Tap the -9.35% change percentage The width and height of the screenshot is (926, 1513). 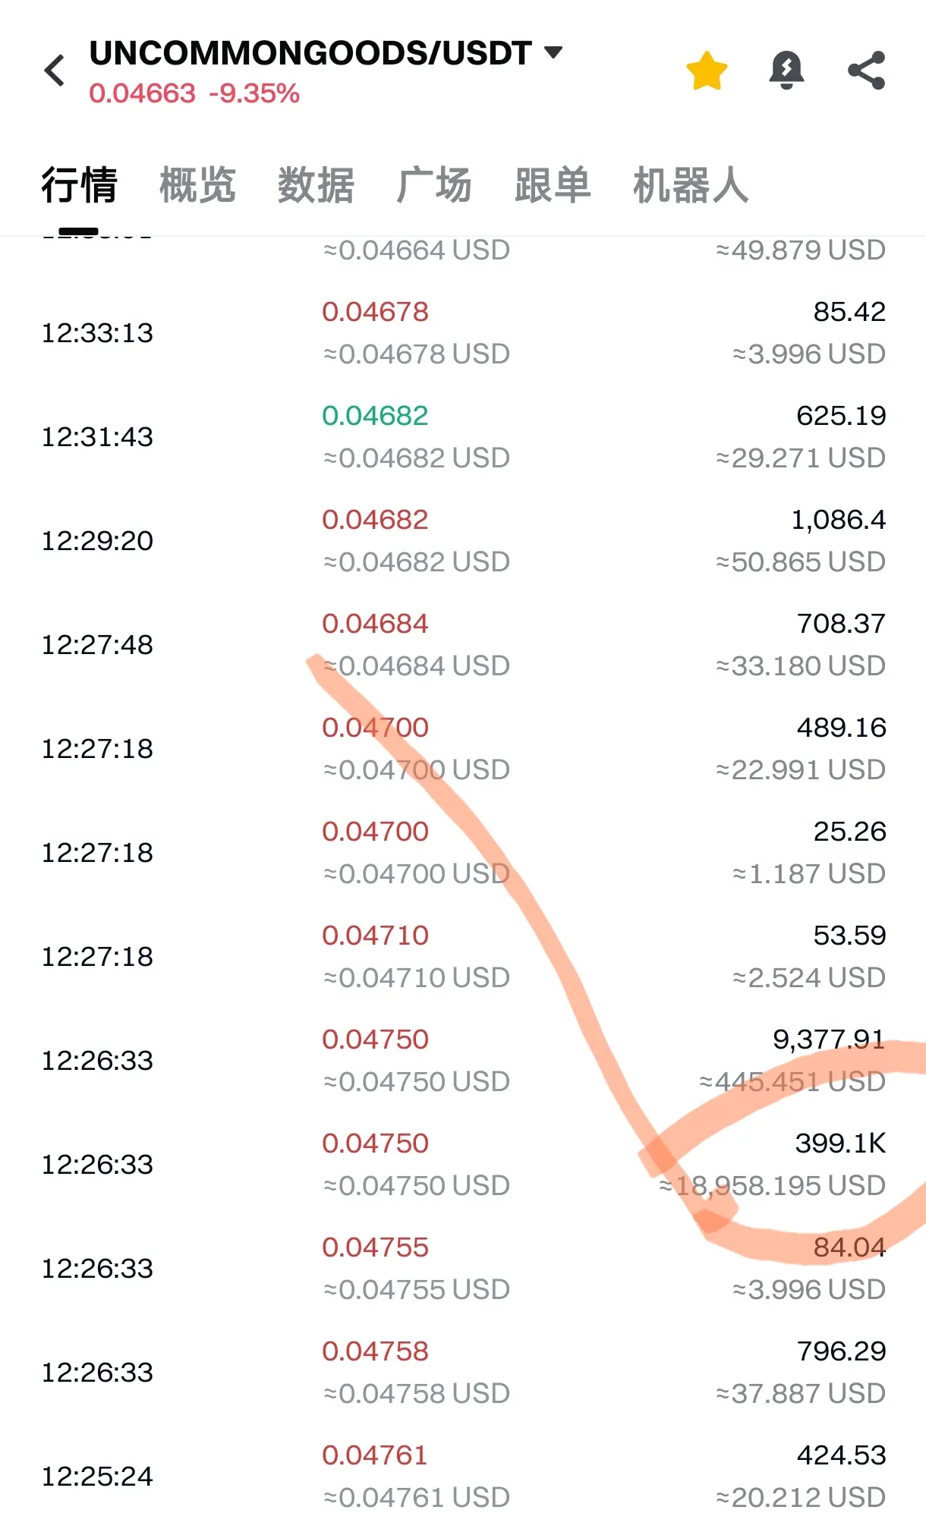(254, 93)
